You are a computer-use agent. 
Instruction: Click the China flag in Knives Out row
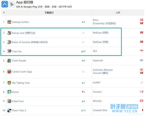coord(142,32)
